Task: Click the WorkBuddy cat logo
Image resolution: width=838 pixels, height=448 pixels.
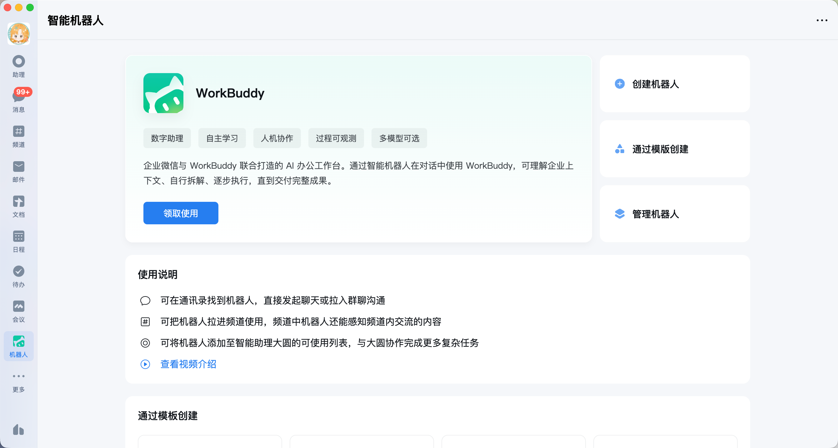Action: pos(163,93)
